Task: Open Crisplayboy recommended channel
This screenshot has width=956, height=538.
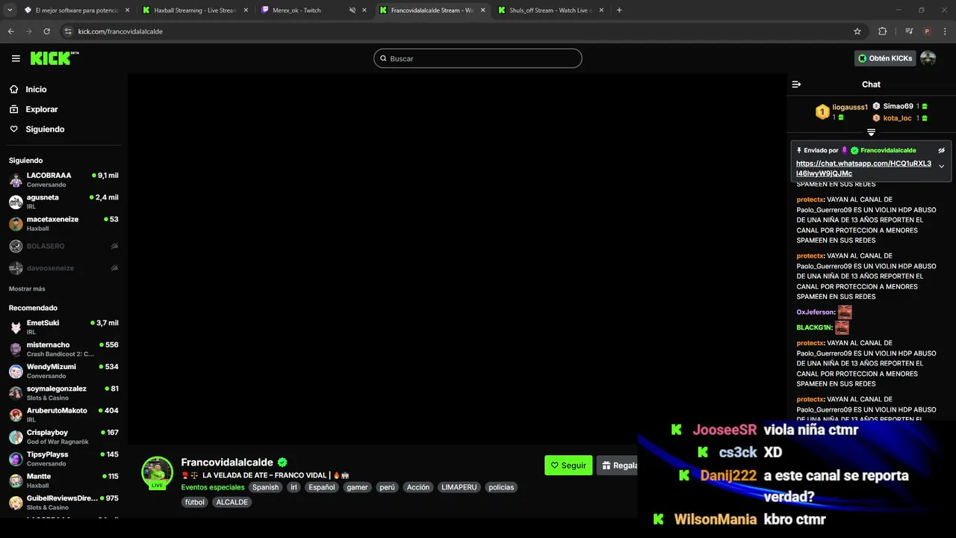Action: click(x=63, y=436)
